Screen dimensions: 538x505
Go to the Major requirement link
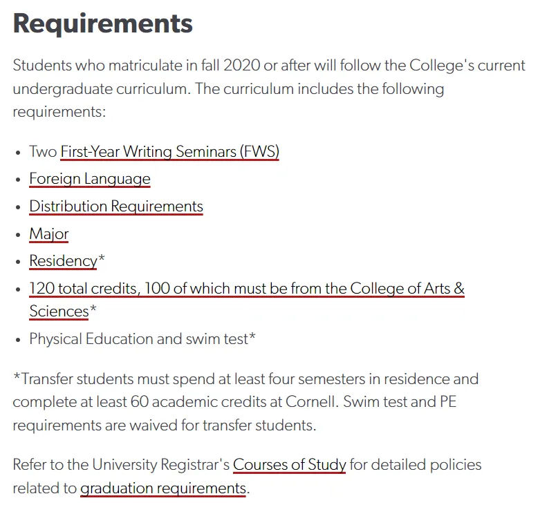48,234
